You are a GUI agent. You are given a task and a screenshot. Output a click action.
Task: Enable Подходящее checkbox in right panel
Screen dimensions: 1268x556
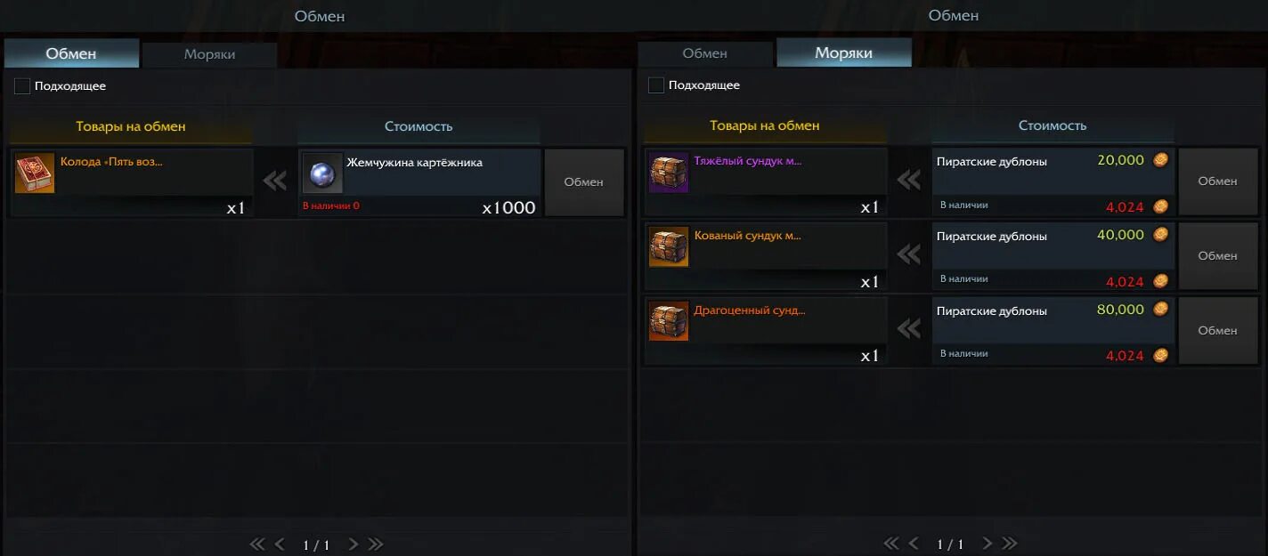click(656, 85)
